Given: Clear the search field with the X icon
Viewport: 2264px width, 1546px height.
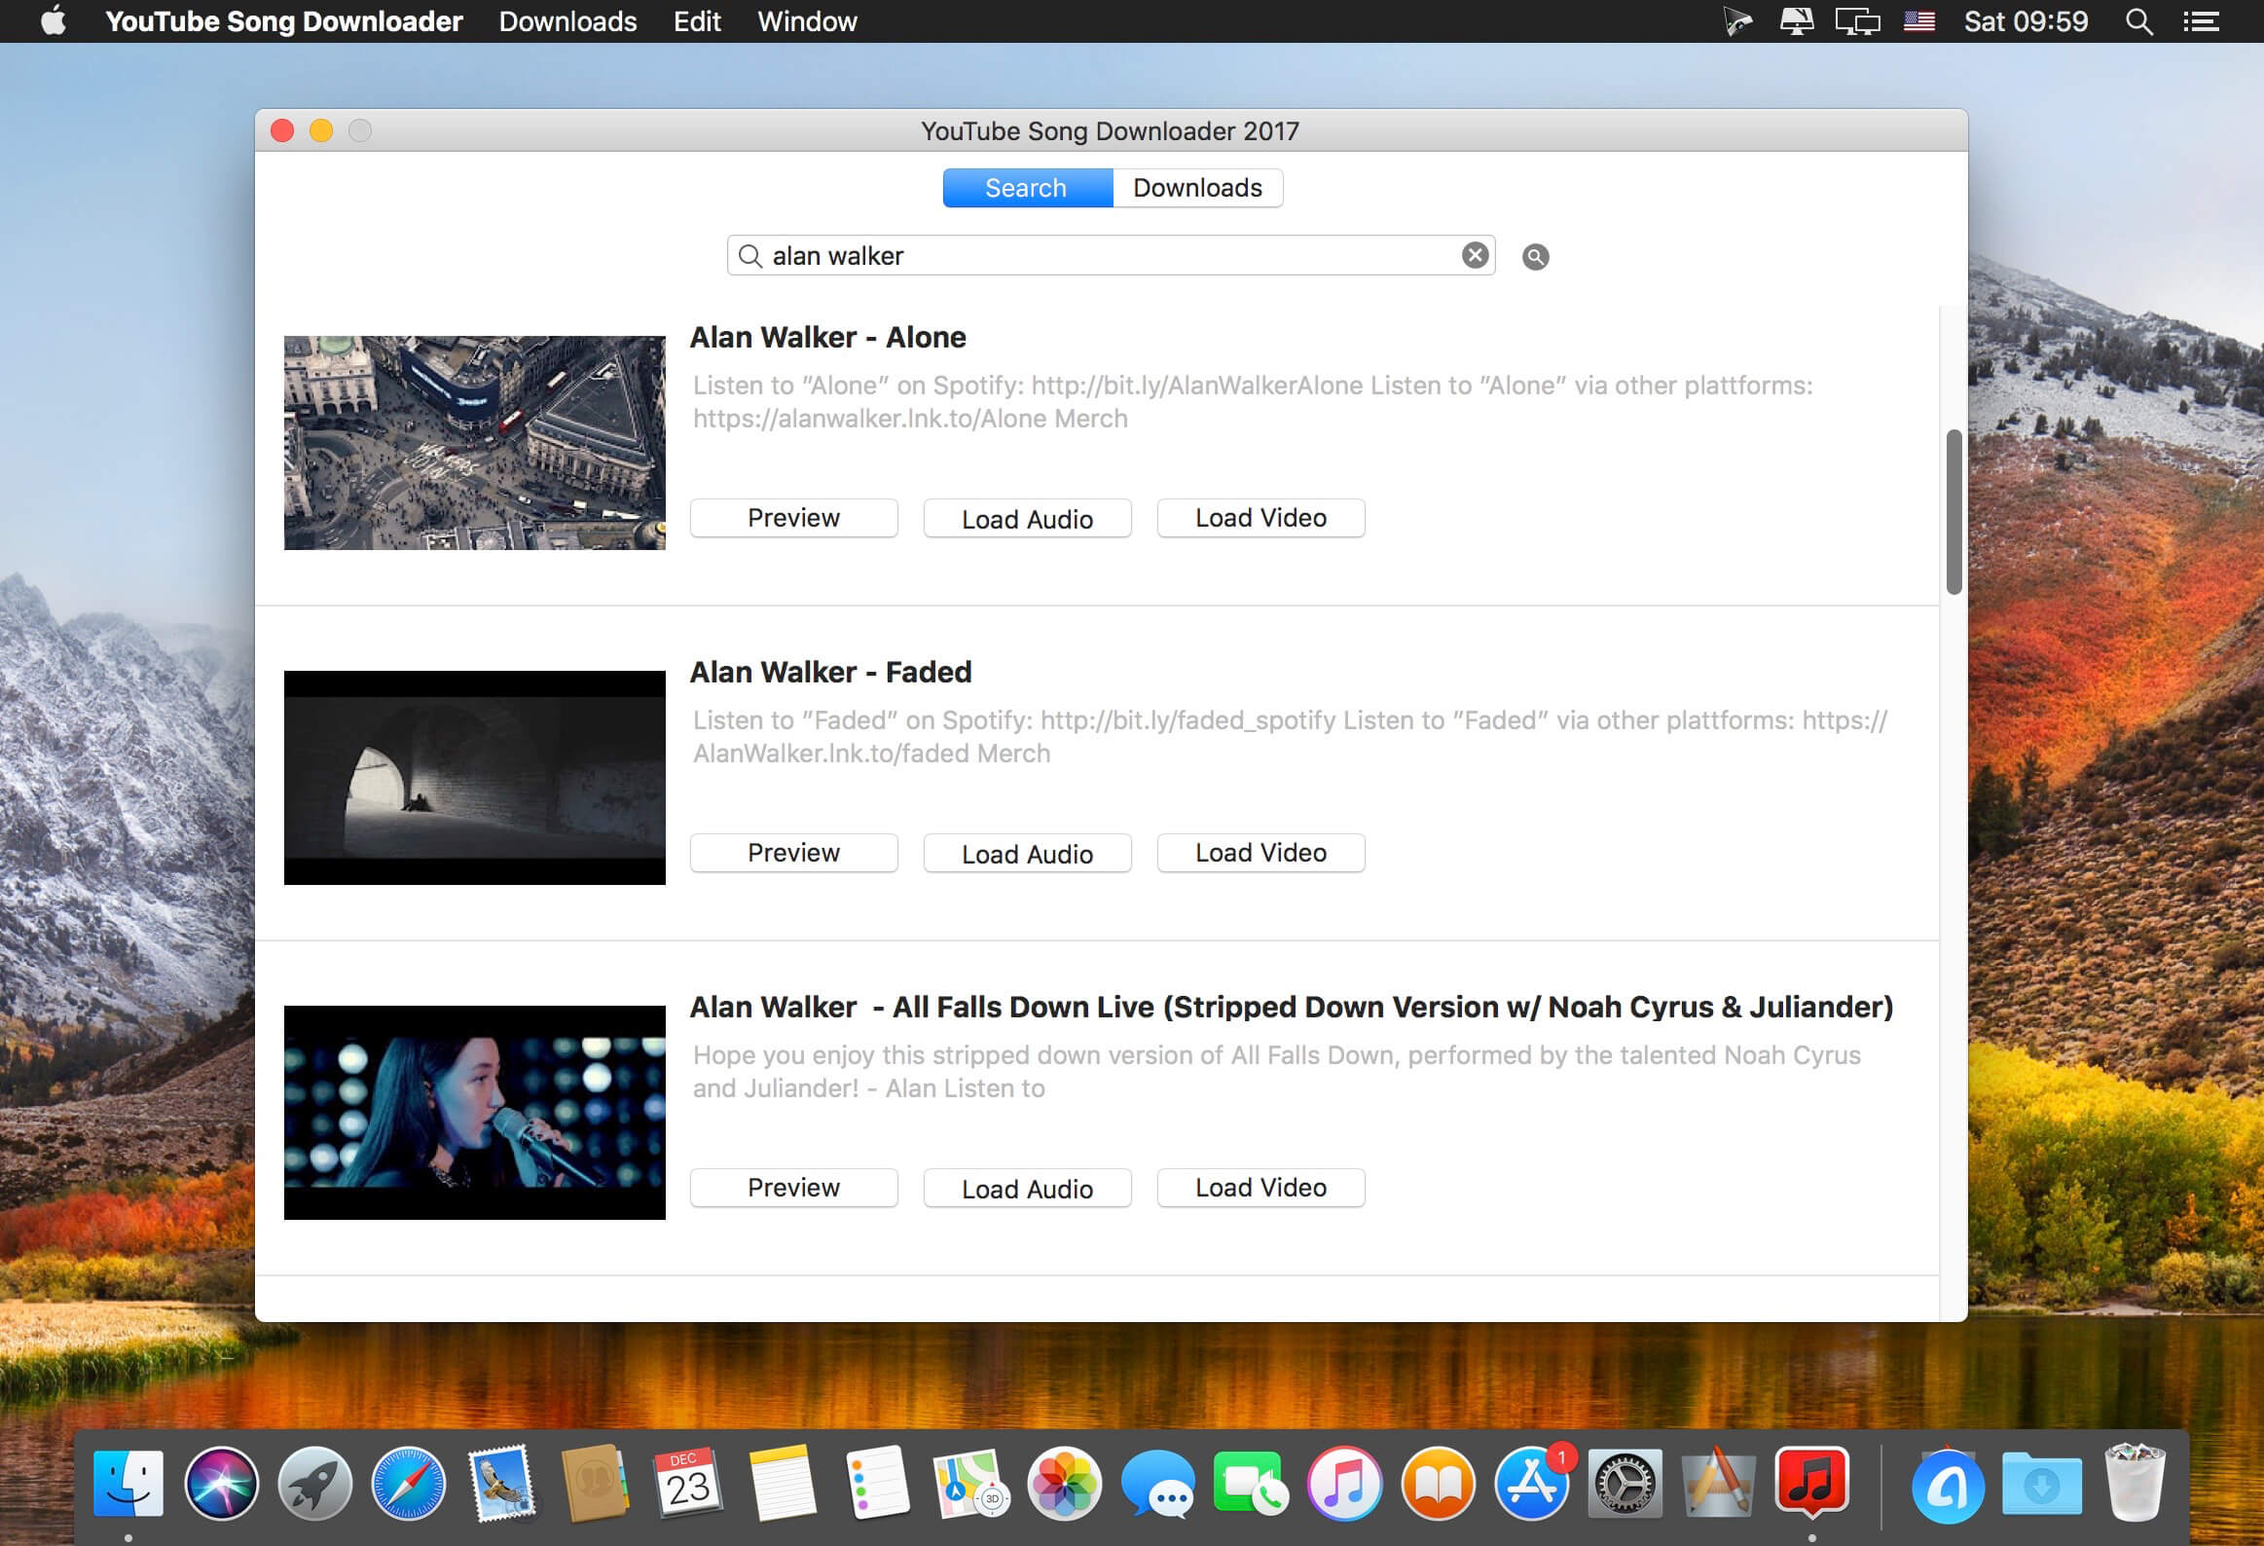Looking at the screenshot, I should click(1475, 255).
